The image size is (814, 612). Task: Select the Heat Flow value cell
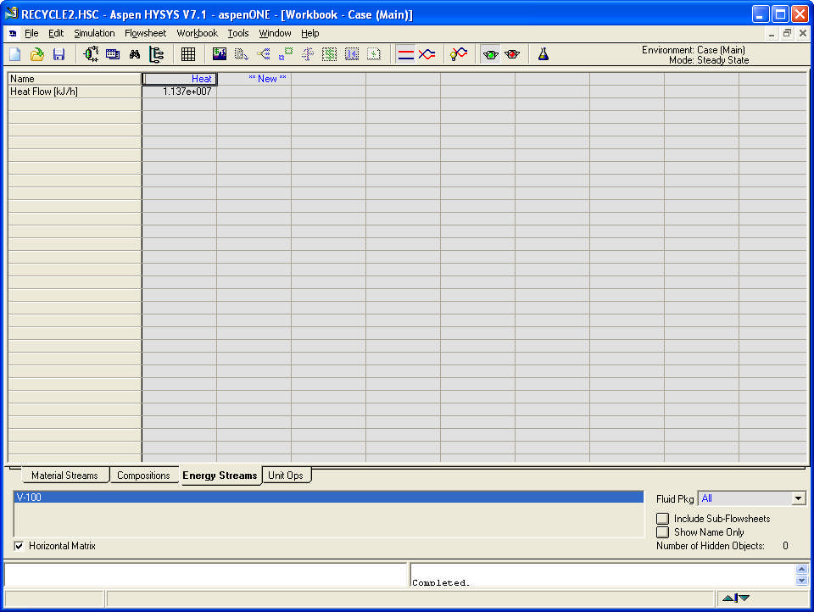click(180, 92)
